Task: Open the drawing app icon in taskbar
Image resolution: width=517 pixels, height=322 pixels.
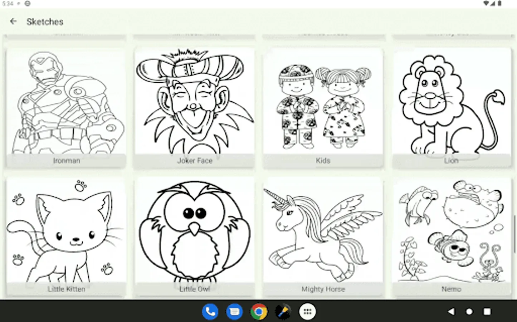Action: pyautogui.click(x=283, y=312)
